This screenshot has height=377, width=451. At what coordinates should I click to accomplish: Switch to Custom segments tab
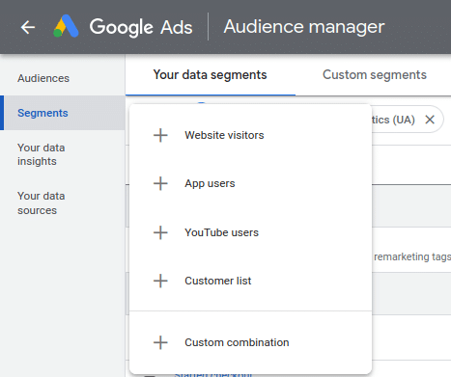pos(375,75)
